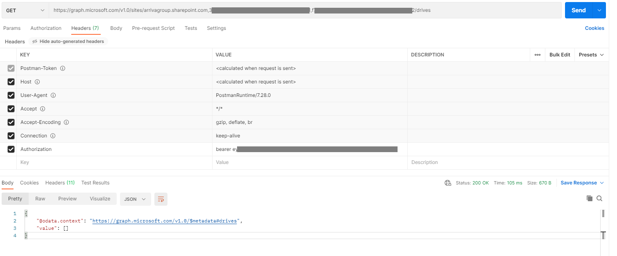Click the info icon beside Host header

click(x=37, y=82)
